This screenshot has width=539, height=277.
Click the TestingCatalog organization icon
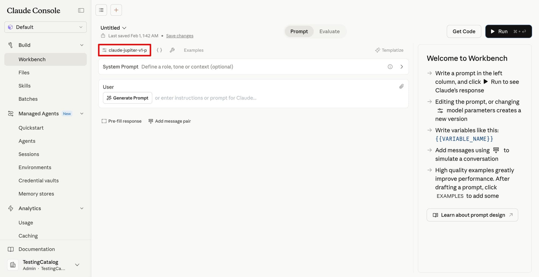point(13,265)
